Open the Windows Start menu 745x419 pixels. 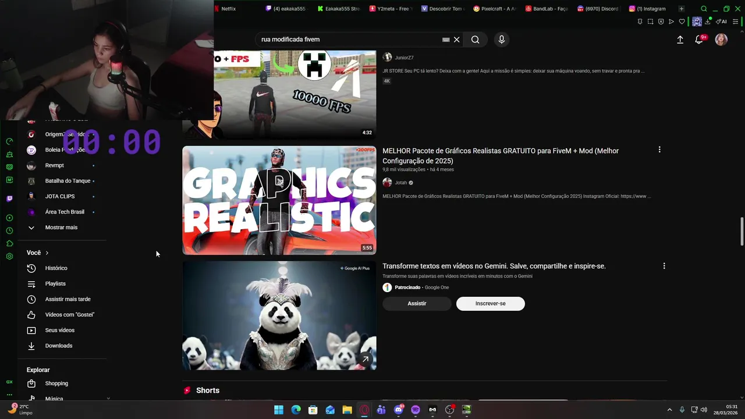[279, 410]
